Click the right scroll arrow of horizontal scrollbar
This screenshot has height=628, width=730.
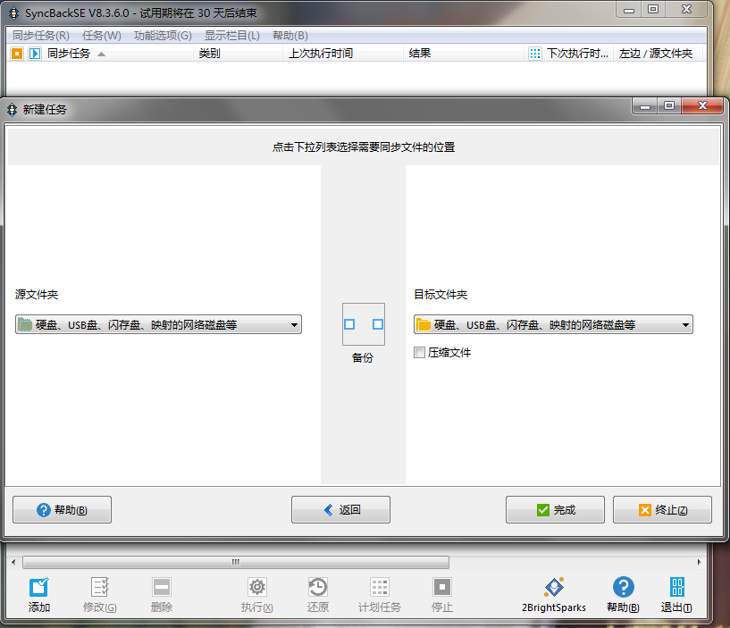[699, 563]
